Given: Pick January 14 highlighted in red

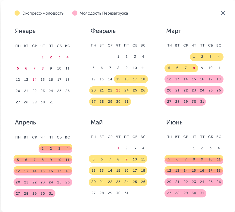Looking at the screenshot, I should pyautogui.click(x=34, y=79).
